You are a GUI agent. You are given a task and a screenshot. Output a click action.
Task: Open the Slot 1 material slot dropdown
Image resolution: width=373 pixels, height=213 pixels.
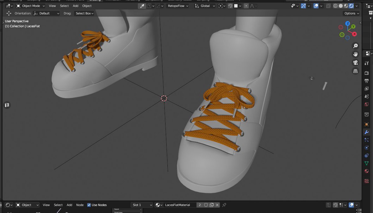pos(142,205)
